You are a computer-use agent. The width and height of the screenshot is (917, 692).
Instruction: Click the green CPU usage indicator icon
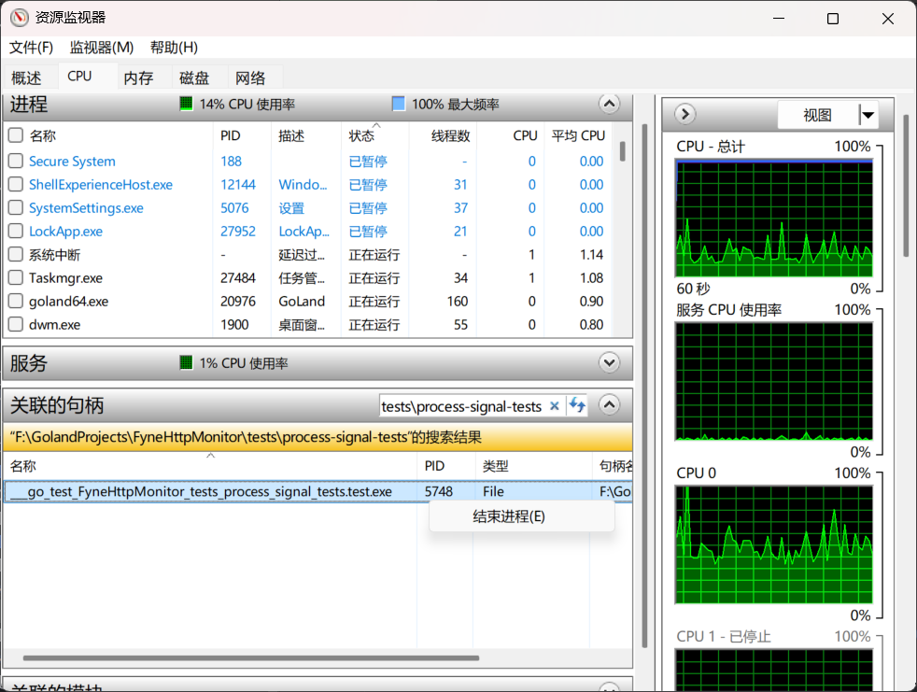pyautogui.click(x=187, y=104)
